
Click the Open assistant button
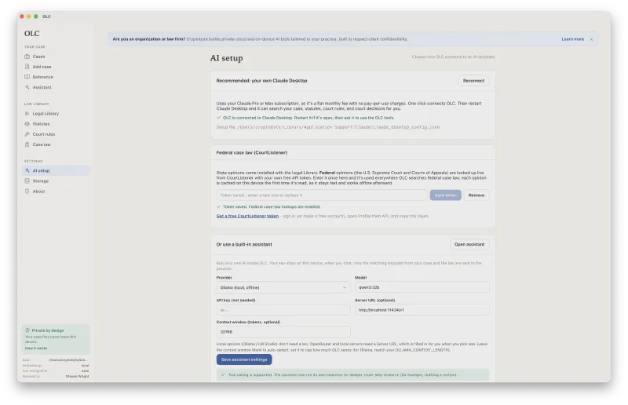(x=469, y=244)
